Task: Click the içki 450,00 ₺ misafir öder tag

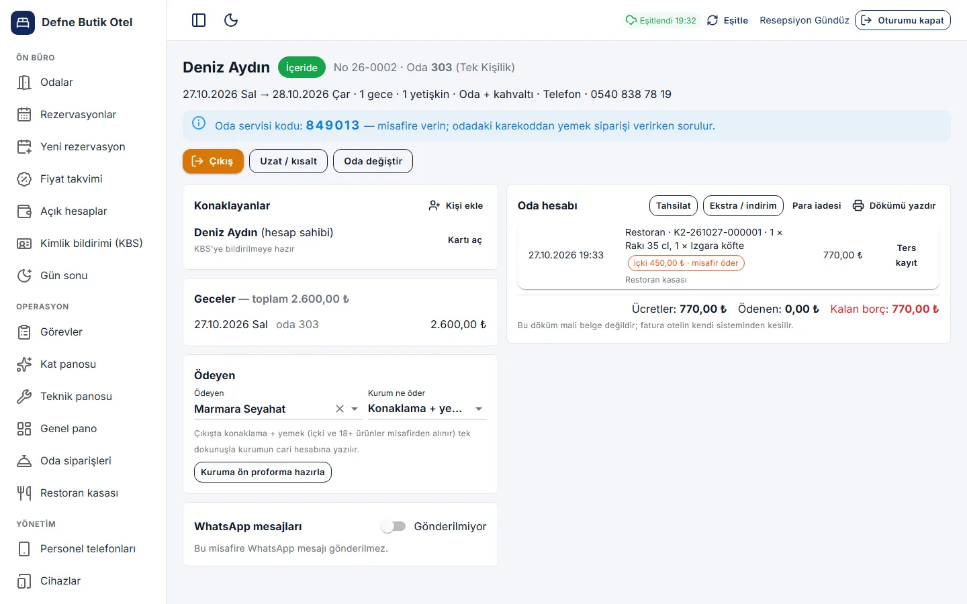Action: pos(686,263)
